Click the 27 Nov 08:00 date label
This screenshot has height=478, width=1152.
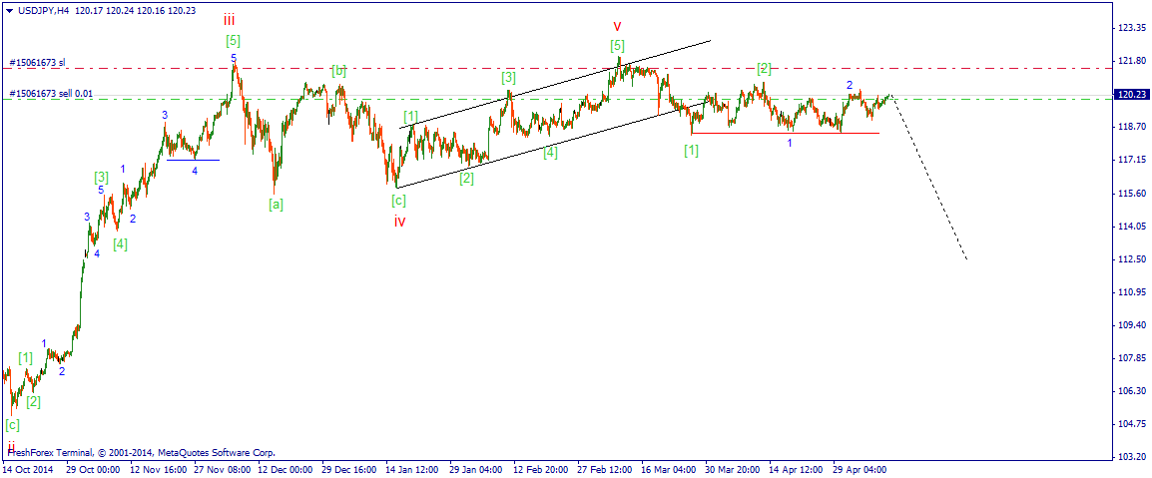tap(222, 468)
